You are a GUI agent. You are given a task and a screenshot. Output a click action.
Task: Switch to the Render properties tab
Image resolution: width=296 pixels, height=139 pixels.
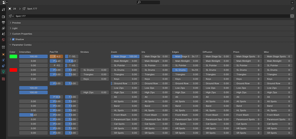pyautogui.click(x=3, y=17)
